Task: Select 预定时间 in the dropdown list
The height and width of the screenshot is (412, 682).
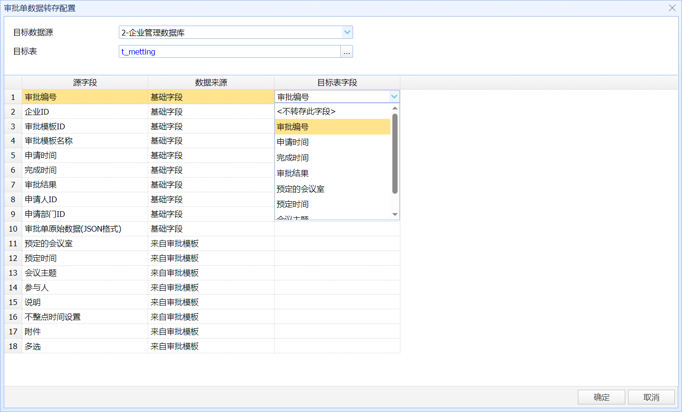Action: tap(292, 204)
